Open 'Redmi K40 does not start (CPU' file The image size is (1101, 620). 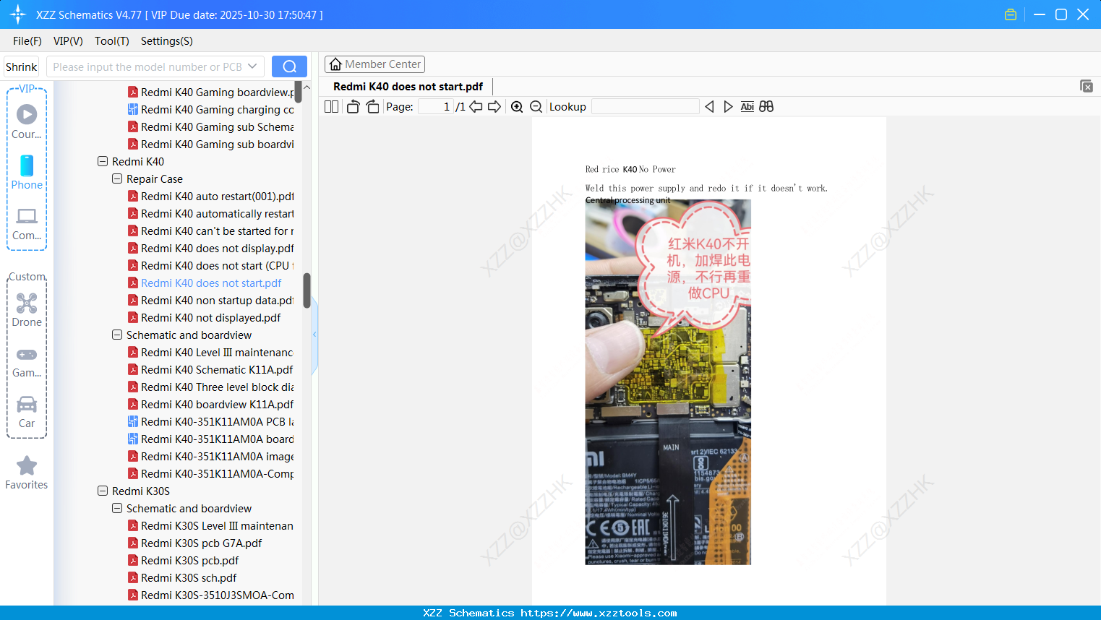pyautogui.click(x=211, y=266)
